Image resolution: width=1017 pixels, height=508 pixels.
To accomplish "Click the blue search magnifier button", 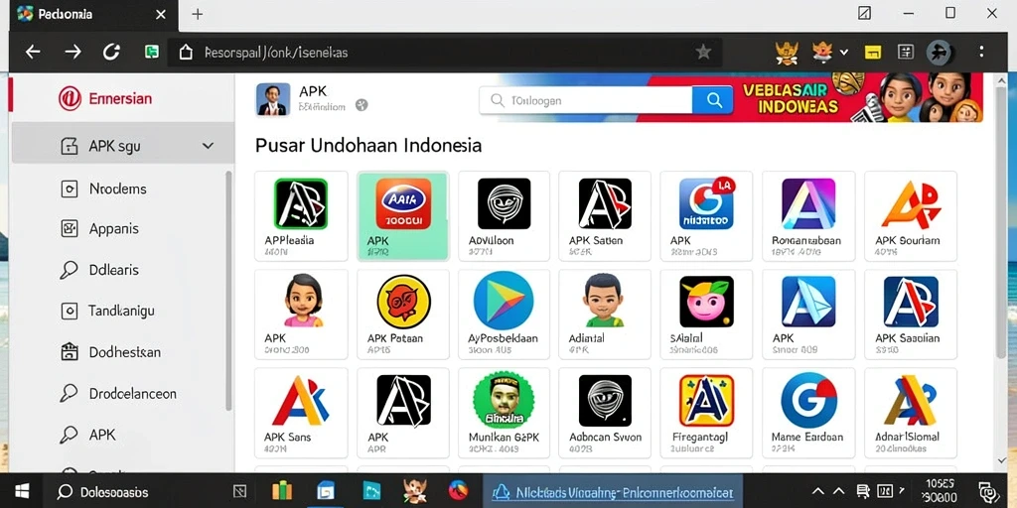I will click(x=713, y=100).
